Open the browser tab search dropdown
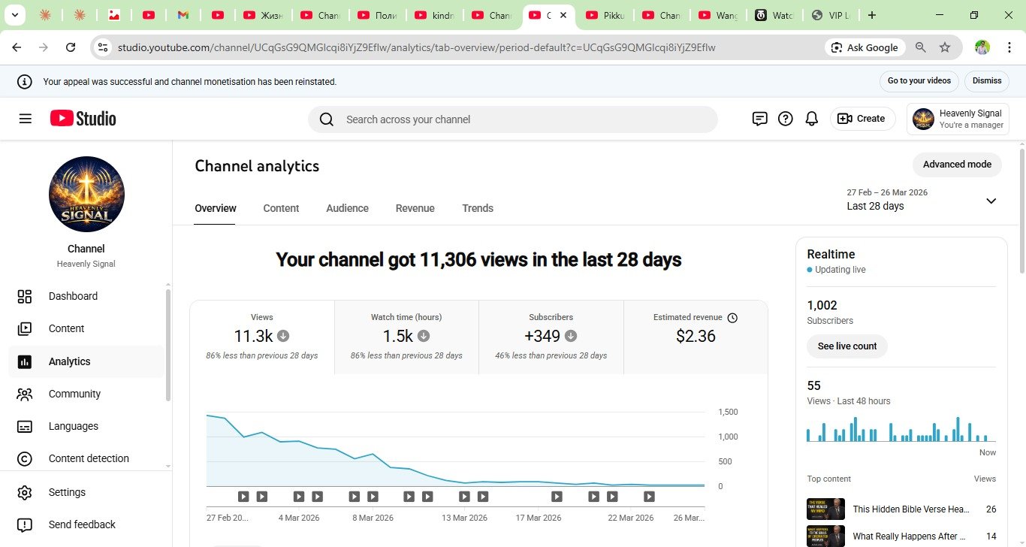 [14, 15]
